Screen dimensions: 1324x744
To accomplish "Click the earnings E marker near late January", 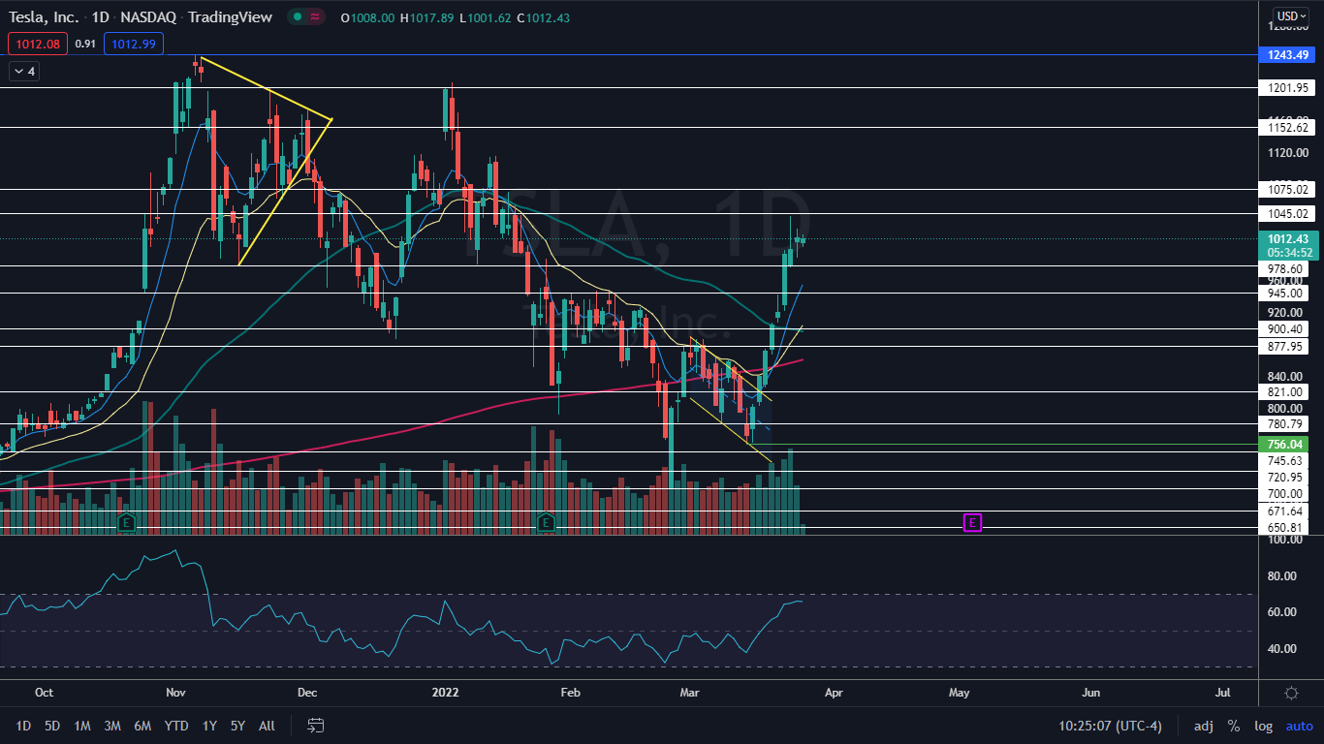I will (x=546, y=523).
